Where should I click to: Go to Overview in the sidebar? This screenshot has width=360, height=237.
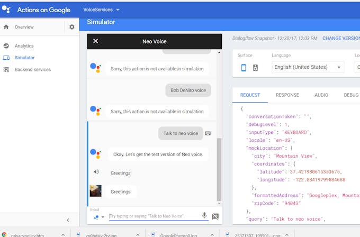(x=24, y=27)
